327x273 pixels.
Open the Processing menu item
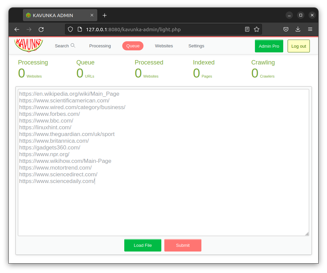[100, 46]
